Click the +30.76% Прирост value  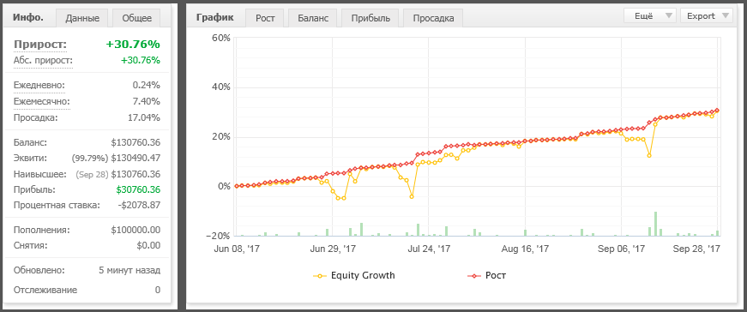coord(132,45)
